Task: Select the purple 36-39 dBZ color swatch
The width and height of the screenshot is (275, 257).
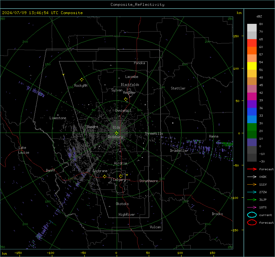Action: 252,104
